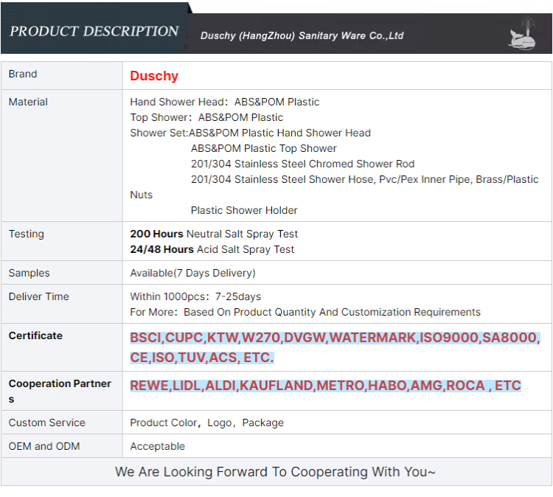Click 'ABS&POM Plastic Top Shower' line

coord(264,148)
